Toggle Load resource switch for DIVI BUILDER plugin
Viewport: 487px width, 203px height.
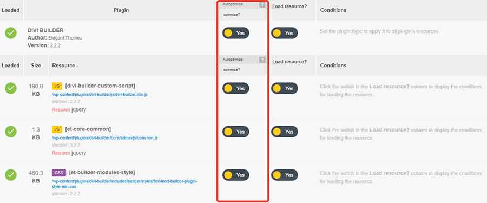(x=285, y=33)
